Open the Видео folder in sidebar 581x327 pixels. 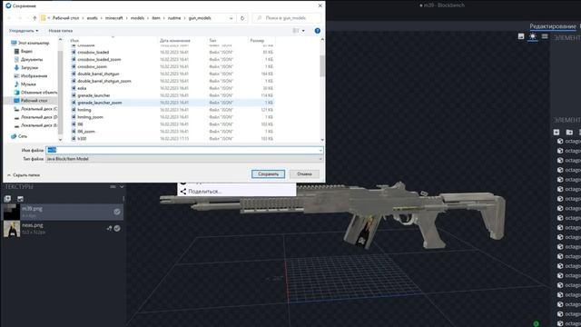pyautogui.click(x=24, y=51)
